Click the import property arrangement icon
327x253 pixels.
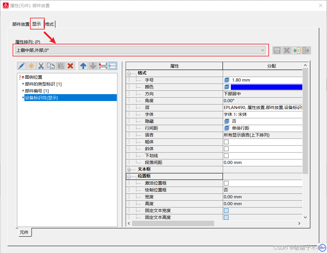tap(297, 51)
